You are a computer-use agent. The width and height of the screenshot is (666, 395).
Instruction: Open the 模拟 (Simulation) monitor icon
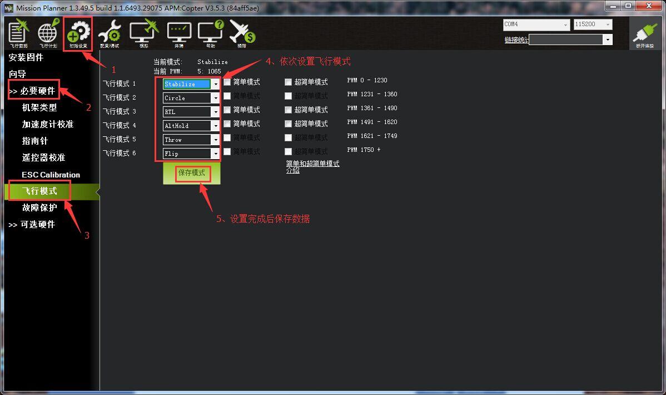[143, 33]
